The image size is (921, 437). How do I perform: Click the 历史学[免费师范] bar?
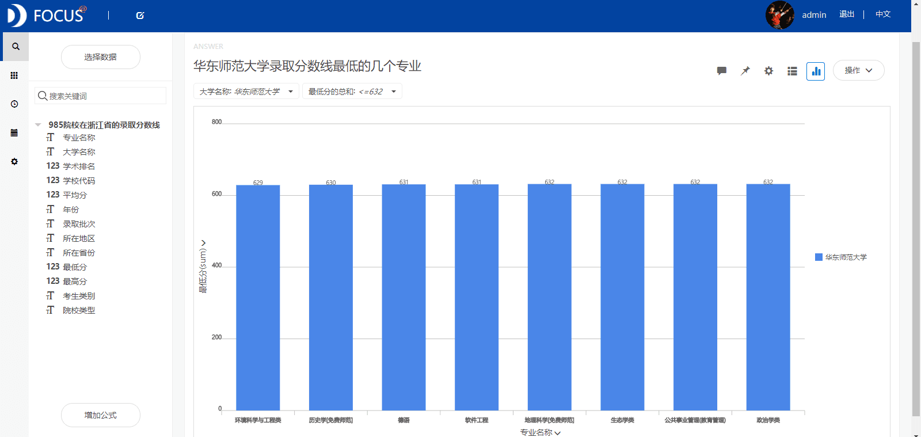[x=331, y=298]
